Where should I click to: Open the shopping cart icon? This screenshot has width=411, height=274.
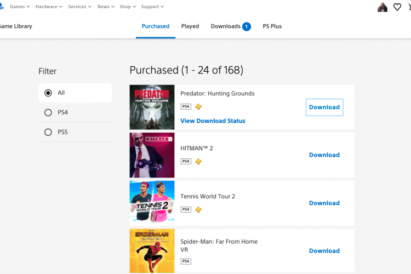410,7
